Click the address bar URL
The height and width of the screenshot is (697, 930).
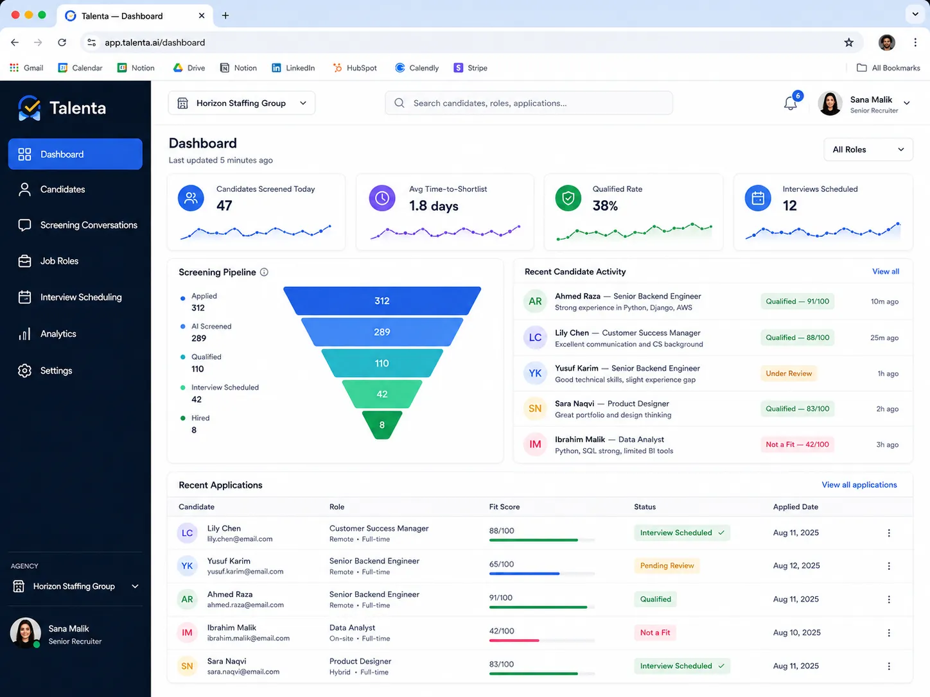tap(155, 42)
